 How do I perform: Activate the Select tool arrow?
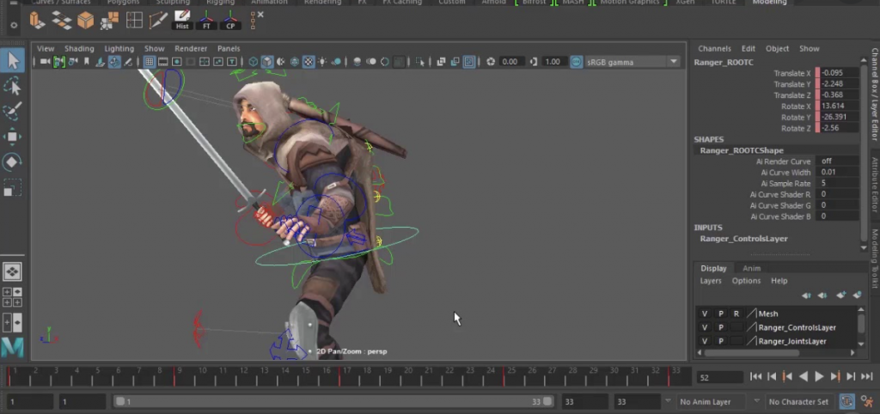click(13, 60)
